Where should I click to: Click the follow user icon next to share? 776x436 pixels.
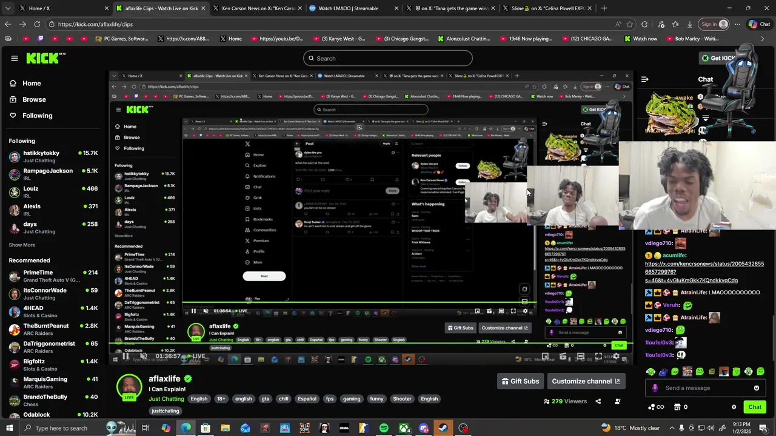(x=618, y=401)
